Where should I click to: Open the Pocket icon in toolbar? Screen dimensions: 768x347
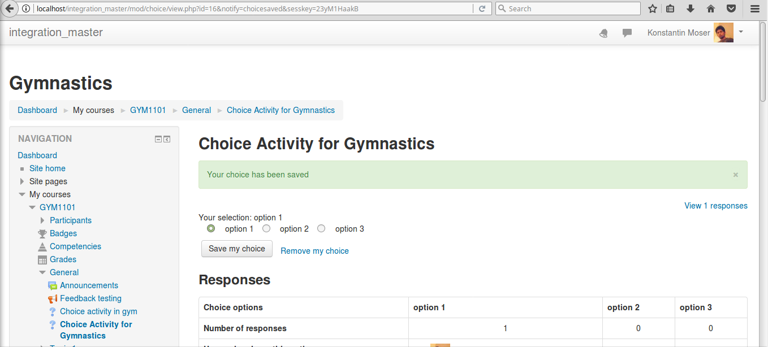pos(731,8)
